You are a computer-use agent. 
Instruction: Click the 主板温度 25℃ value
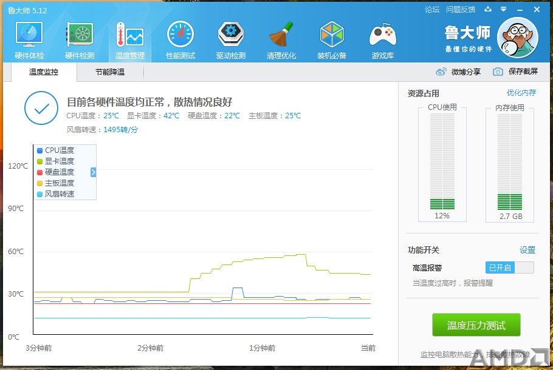click(x=293, y=116)
